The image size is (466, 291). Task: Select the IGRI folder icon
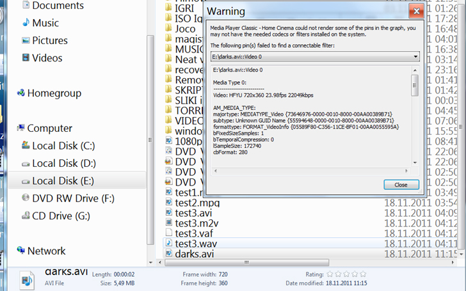pos(168,7)
